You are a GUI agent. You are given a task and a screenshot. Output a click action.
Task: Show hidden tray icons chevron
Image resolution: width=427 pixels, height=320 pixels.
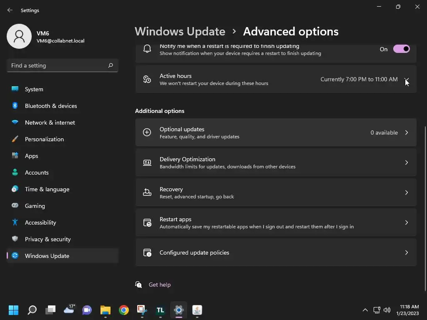coord(365,310)
